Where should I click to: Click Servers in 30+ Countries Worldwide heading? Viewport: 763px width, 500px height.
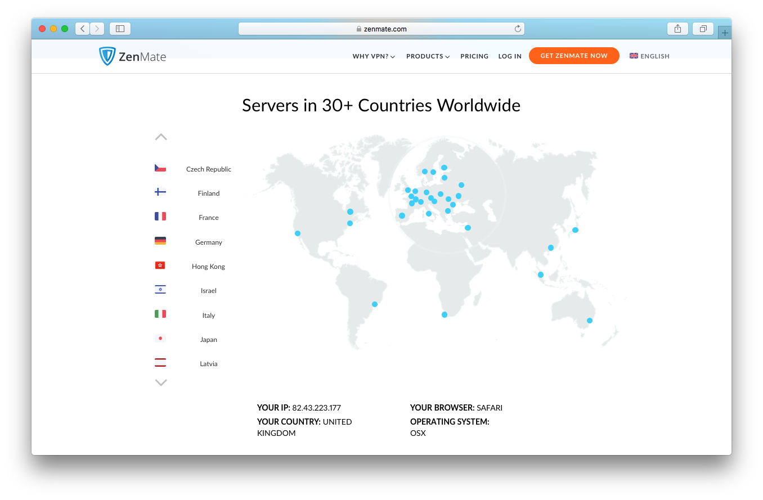[381, 105]
